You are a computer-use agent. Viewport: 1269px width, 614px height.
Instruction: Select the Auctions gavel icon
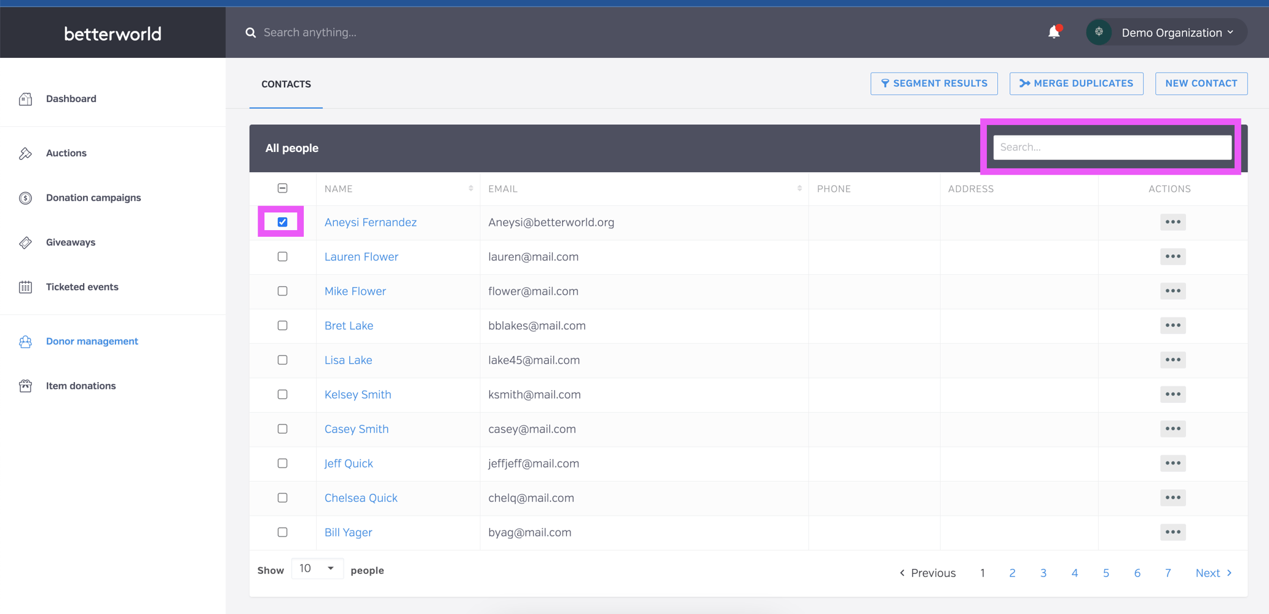coord(25,153)
